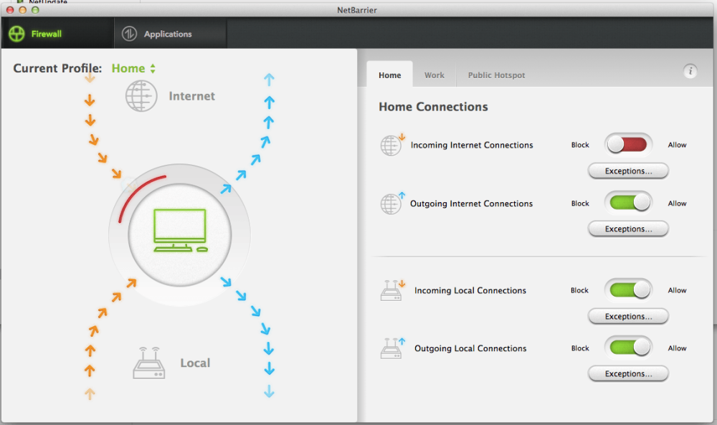Screen dimensions: 717x425
Task: Open Exceptions for Outgoing Local Connections
Action: tap(628, 374)
